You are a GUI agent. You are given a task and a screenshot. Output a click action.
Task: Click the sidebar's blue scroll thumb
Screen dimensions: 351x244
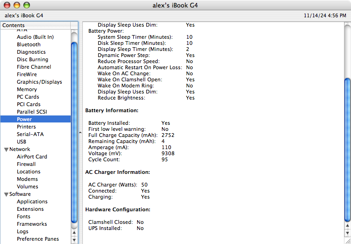[x=74, y=132]
